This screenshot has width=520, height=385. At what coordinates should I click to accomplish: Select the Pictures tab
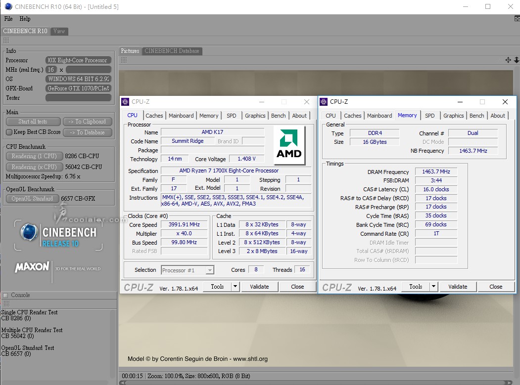tap(130, 51)
